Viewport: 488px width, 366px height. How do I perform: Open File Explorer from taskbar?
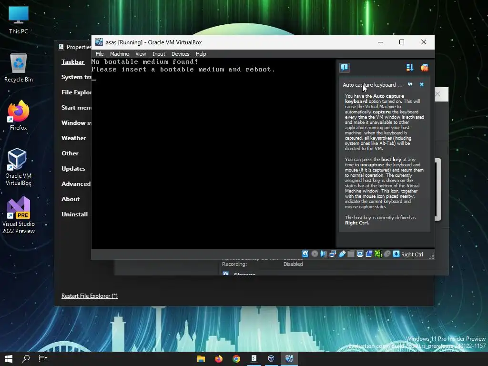[201, 359]
